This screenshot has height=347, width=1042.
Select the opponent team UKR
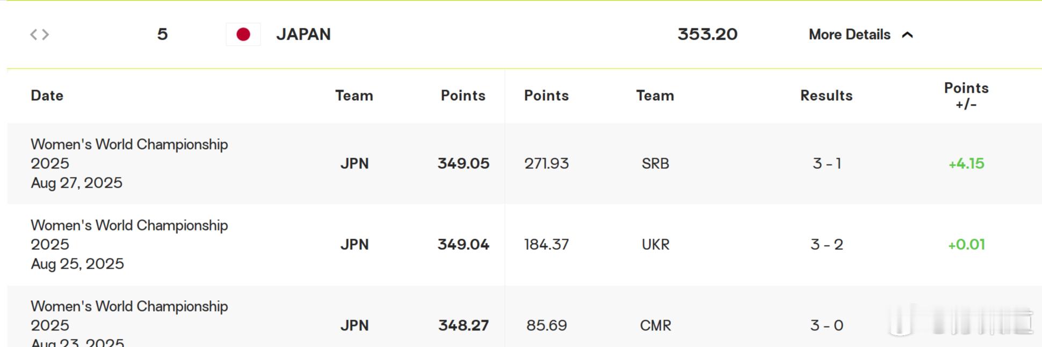click(655, 245)
